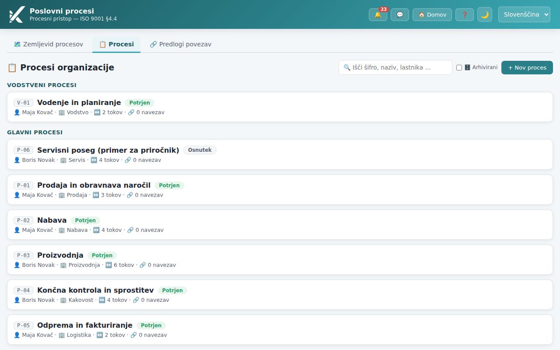Image resolution: width=560 pixels, height=350 pixels.
Task: Click the P-03 code badge
Action: [x=23, y=255]
